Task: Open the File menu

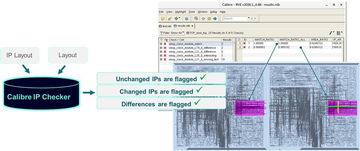Action: (161, 12)
